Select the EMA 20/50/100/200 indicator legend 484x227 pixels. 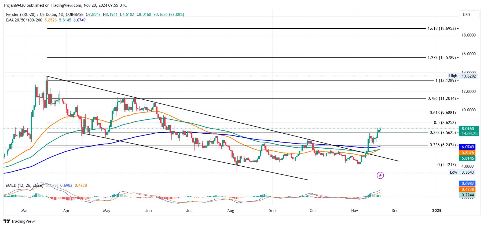point(24,20)
